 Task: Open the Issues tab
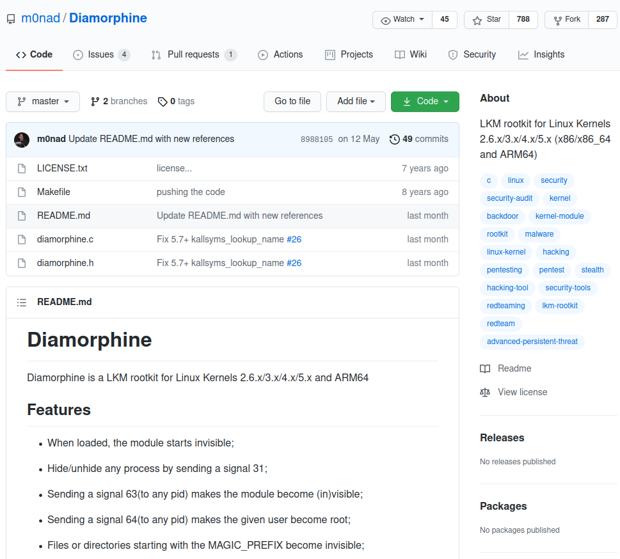coord(101,54)
